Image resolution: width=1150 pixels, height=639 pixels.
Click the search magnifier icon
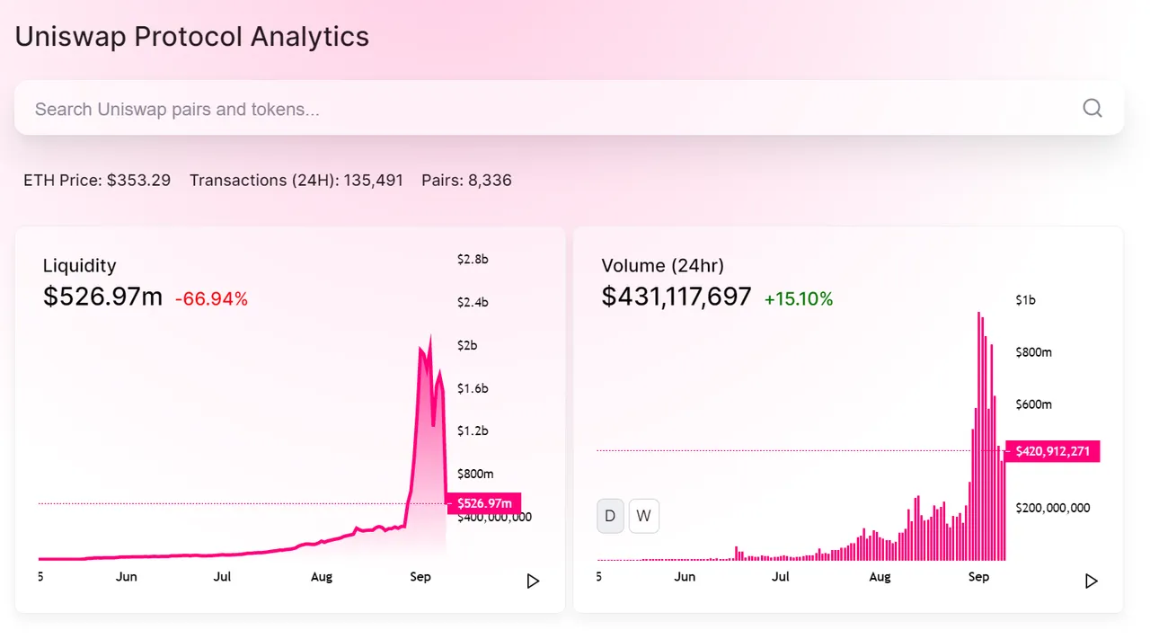pyautogui.click(x=1092, y=109)
